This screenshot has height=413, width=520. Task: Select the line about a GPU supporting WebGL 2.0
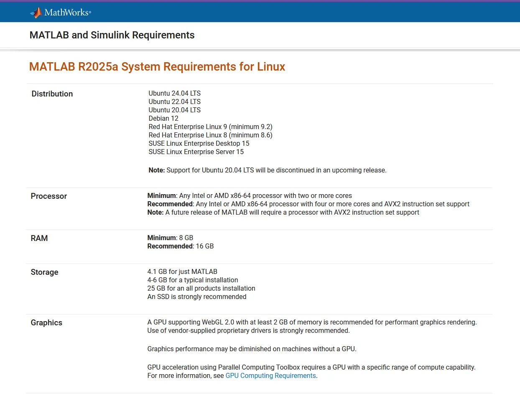tap(312, 322)
